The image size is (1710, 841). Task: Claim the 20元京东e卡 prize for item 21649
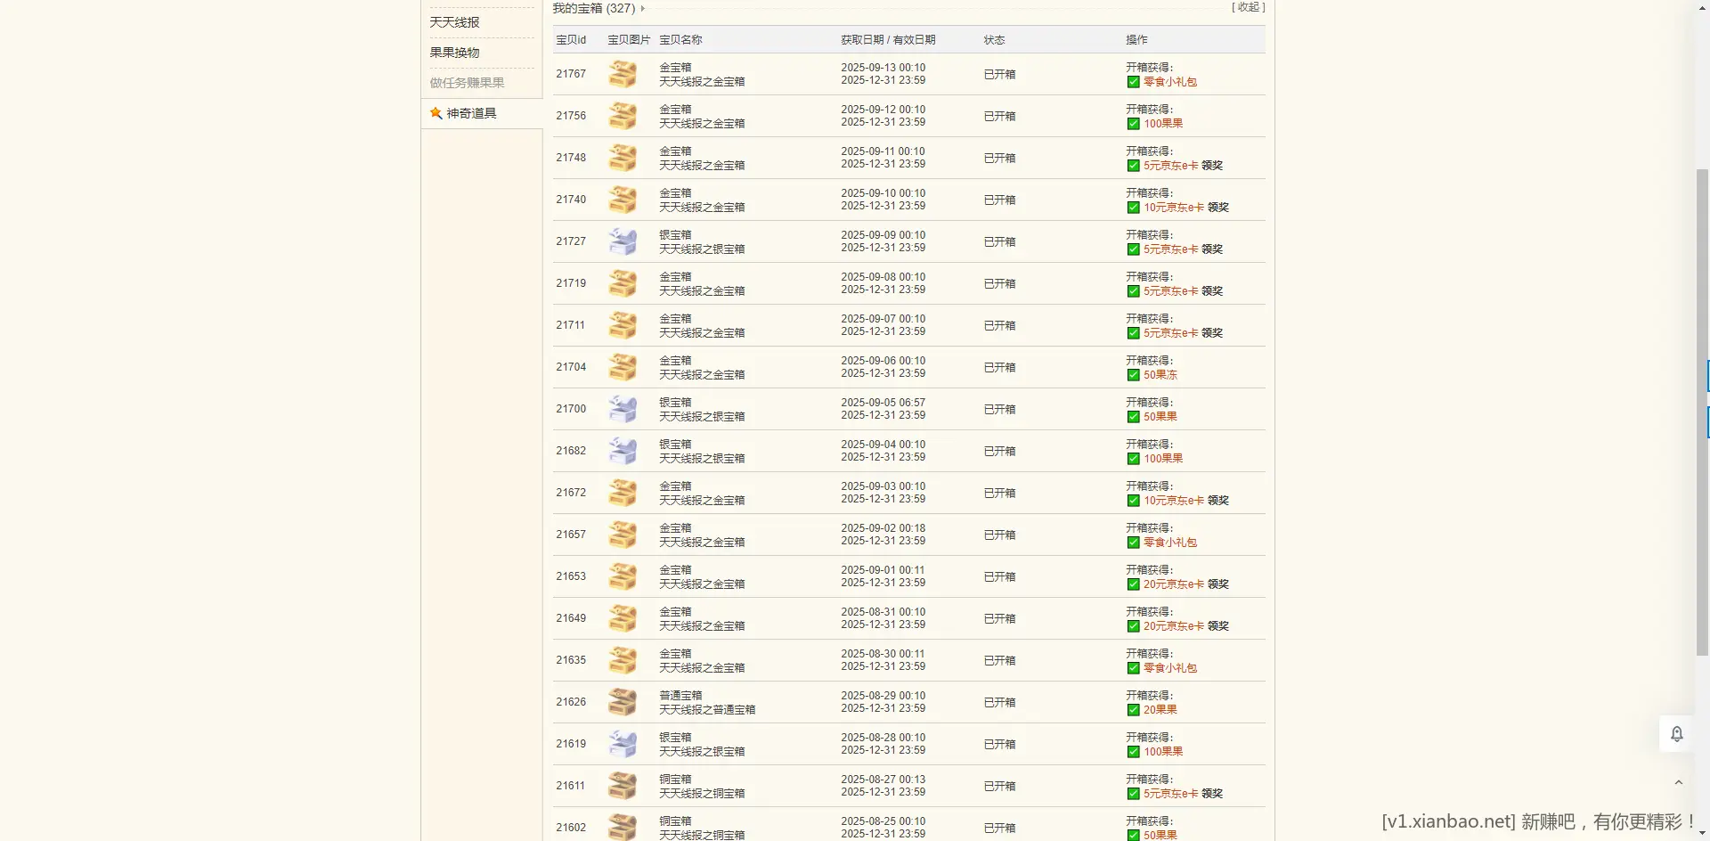(x=1217, y=626)
